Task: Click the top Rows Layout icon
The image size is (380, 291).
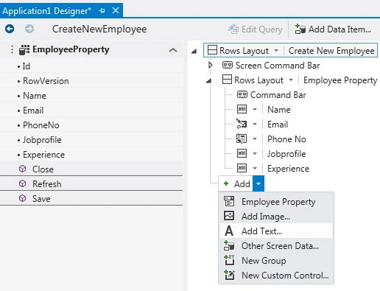Action: (x=212, y=50)
